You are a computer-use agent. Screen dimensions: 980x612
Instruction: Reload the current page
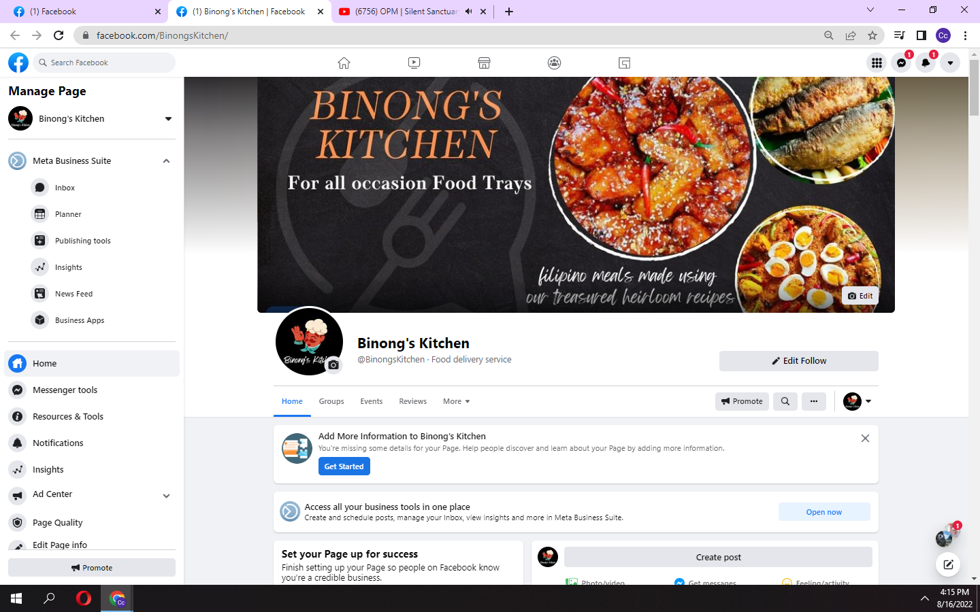pyautogui.click(x=59, y=35)
